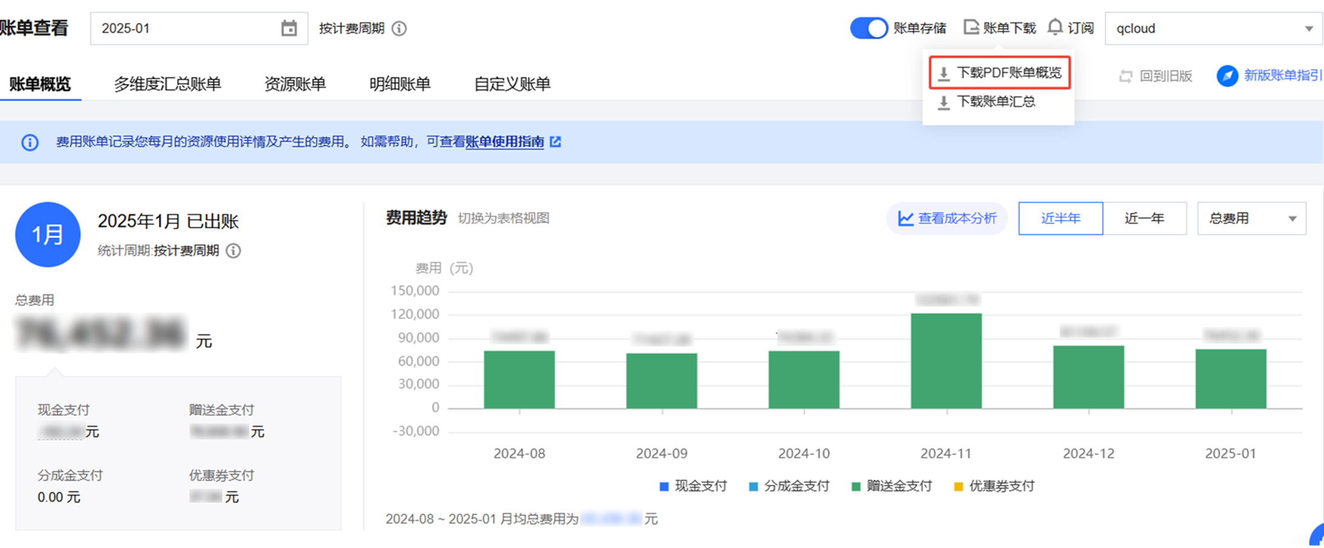Viewport: 1324px width, 548px height.
Task: Switch chart range to 近一年
Action: 1144,219
